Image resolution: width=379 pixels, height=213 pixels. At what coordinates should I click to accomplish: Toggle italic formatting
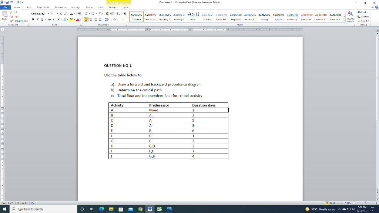(37, 20)
